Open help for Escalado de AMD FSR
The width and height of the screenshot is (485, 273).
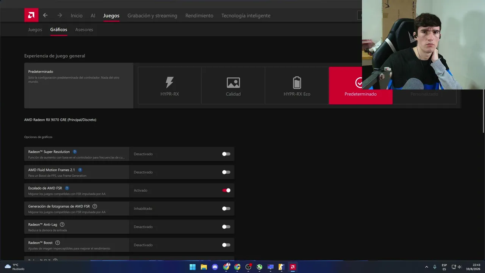click(x=67, y=188)
